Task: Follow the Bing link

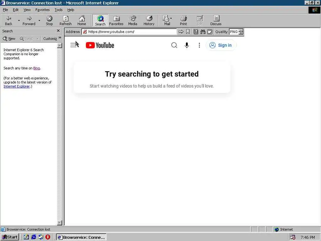Action: [x=36, y=68]
